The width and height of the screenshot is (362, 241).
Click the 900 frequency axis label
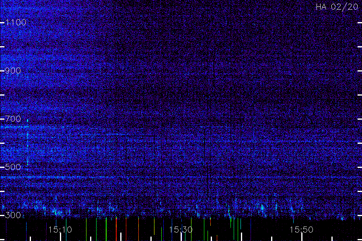(13, 71)
